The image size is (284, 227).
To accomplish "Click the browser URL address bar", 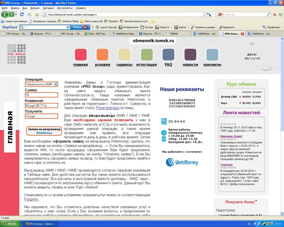I will (125, 14).
